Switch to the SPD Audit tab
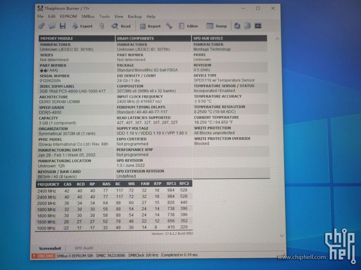The width and height of the screenshot is (361, 270). [84, 248]
